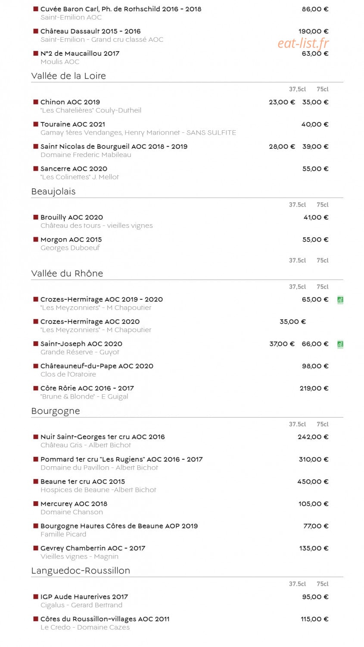Click the organic AB label beside Crozes-Hermitage 2019 - 2020
364x647 pixels.
click(x=340, y=300)
